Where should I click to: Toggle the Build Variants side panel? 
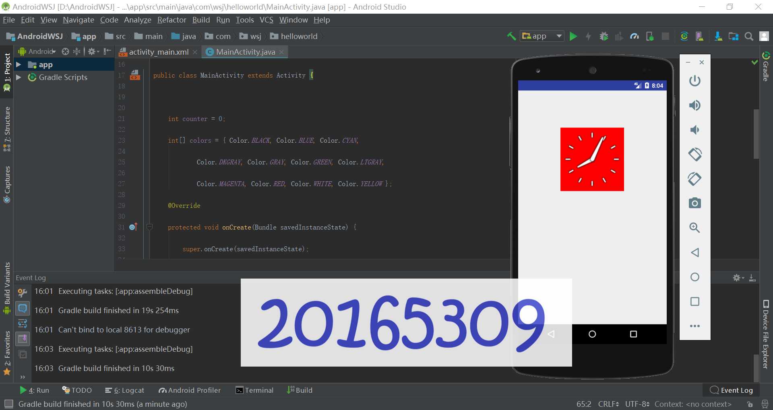pos(7,288)
